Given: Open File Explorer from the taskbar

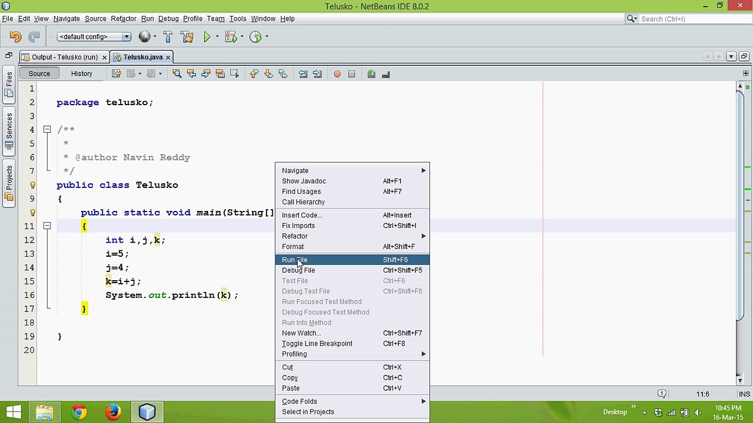Looking at the screenshot, I should [45, 412].
